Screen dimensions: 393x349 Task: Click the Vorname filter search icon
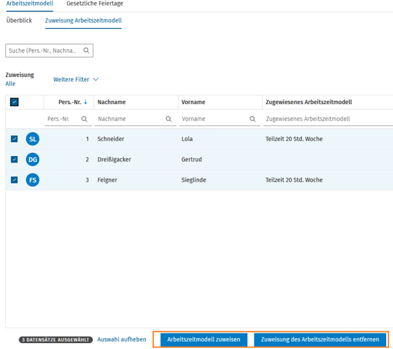pos(253,119)
